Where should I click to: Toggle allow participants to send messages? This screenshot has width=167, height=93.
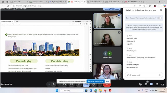[x=160, y=18]
